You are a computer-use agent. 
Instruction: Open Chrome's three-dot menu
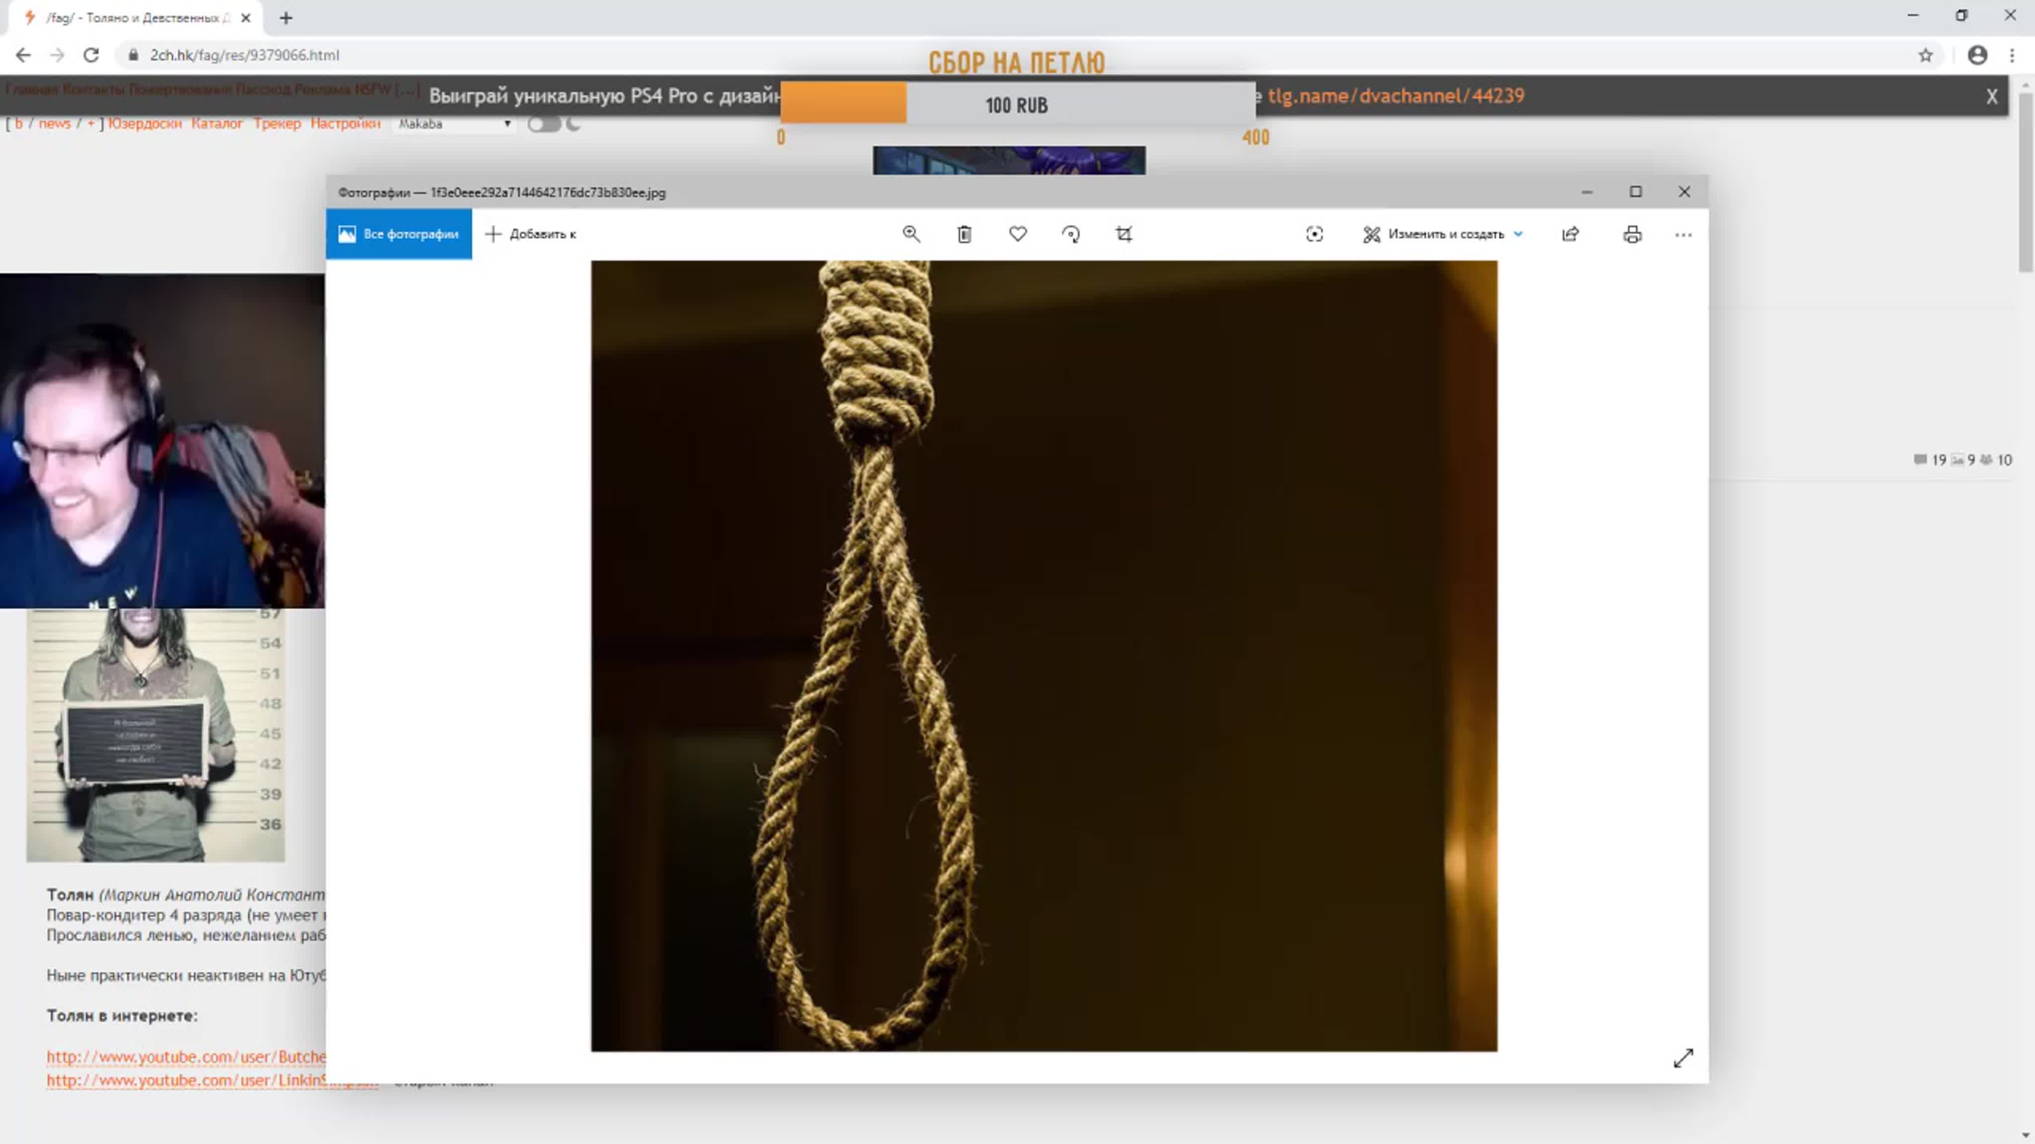tap(2011, 55)
